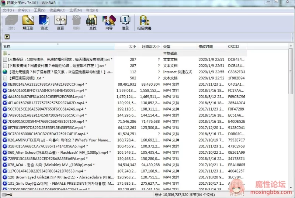Open the Tools (工具) menu
This screenshot has height=198, width=295.
[x=39, y=10]
